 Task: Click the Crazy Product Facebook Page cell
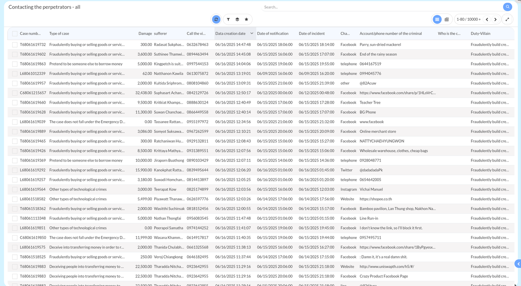384,276
